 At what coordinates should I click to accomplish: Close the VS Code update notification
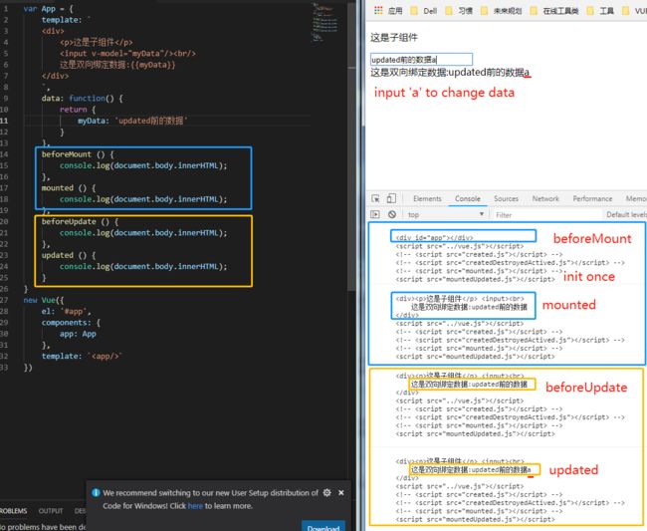pyautogui.click(x=341, y=492)
